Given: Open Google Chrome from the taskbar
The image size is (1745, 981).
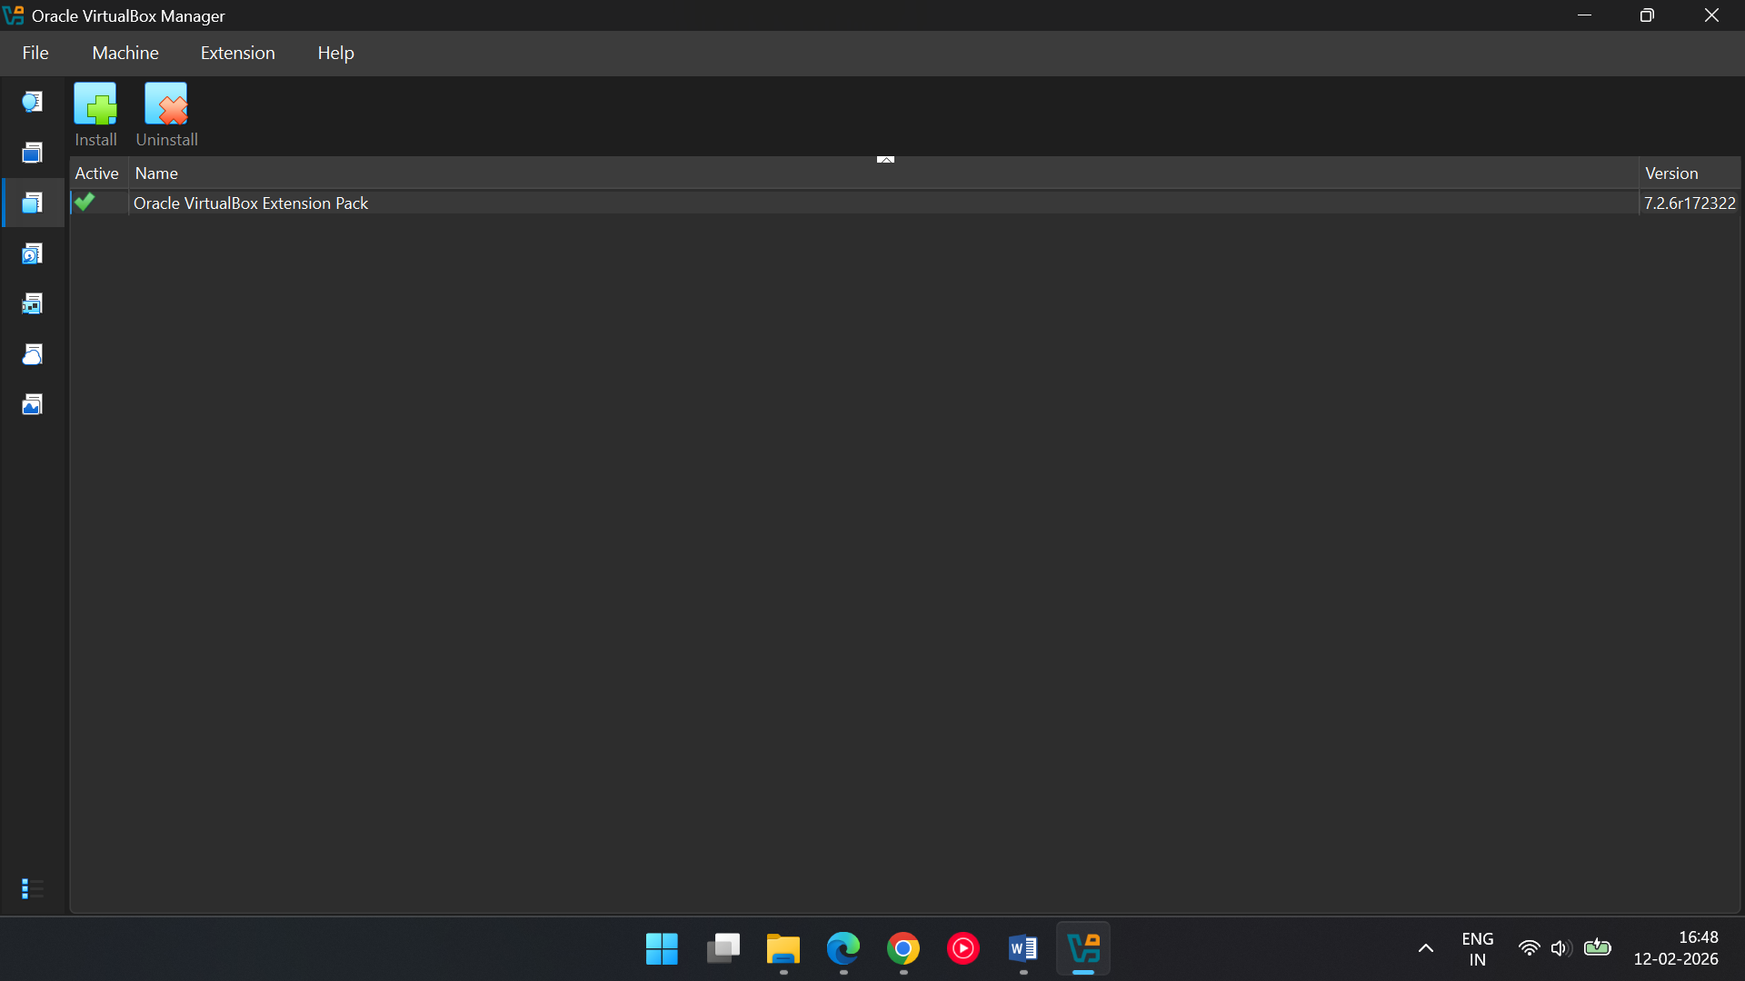Looking at the screenshot, I should pos(902,948).
